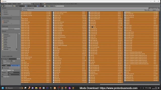Toggle folder filter icon

49,6
